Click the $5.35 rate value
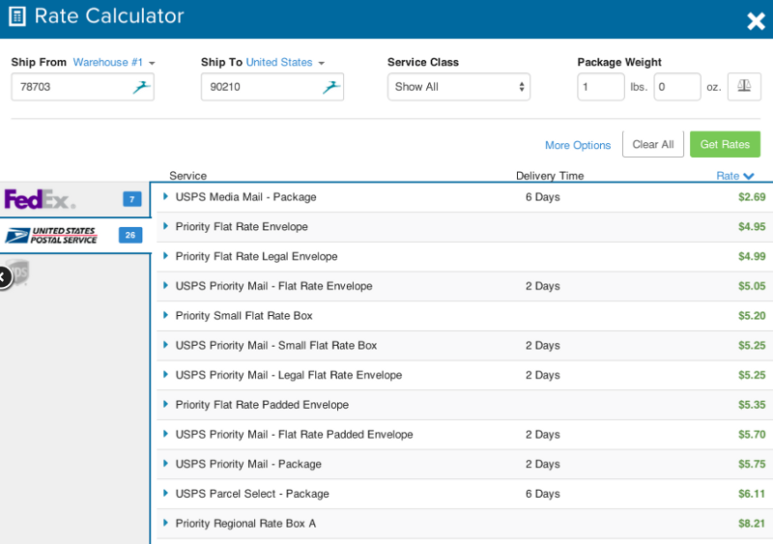This screenshot has height=544, width=773. [752, 405]
